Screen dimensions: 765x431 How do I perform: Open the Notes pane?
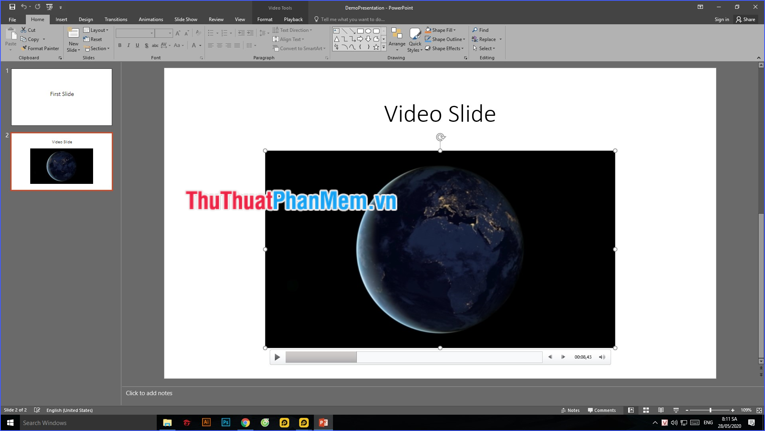[571, 410]
